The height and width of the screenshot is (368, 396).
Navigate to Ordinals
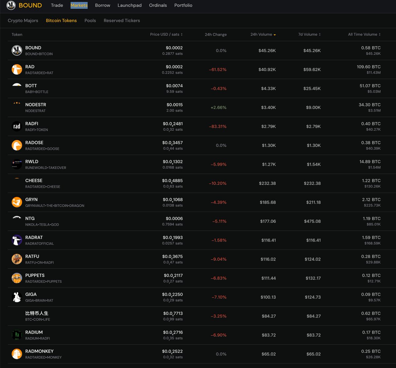pos(158,5)
